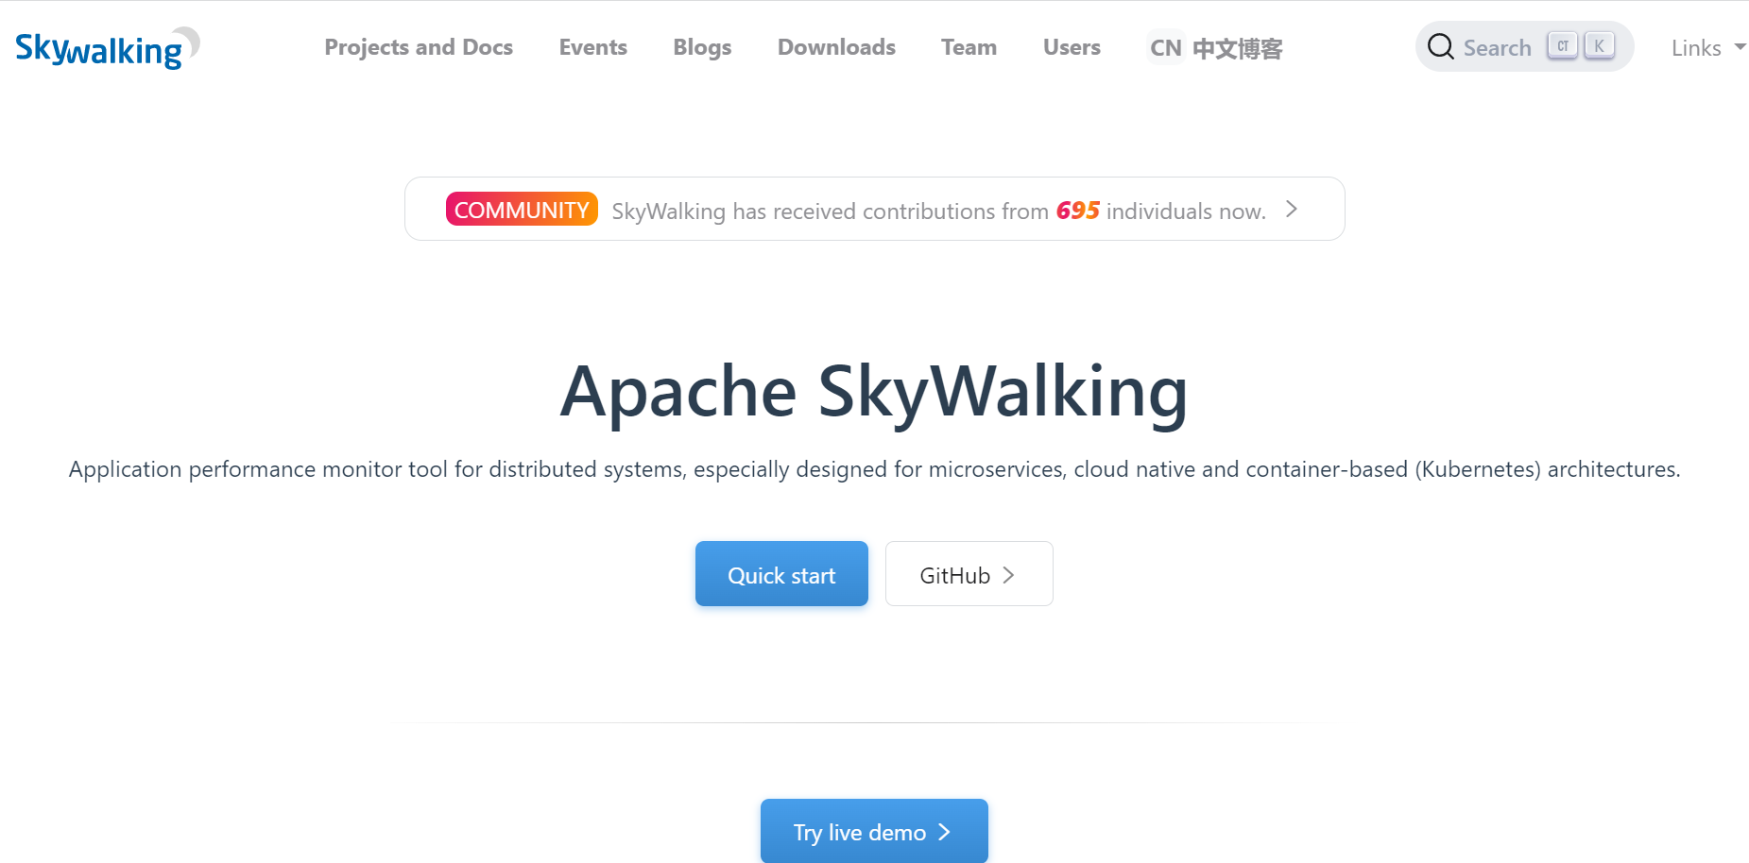Screen dimensions: 1749x863
Task: Open the Events page
Action: pos(592,47)
